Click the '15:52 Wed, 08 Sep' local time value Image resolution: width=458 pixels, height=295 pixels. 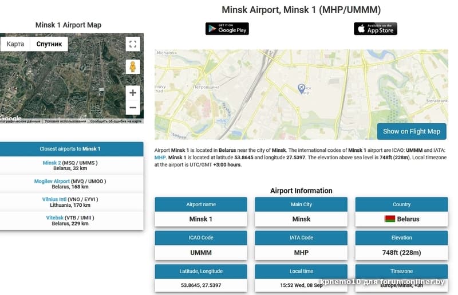301,285
